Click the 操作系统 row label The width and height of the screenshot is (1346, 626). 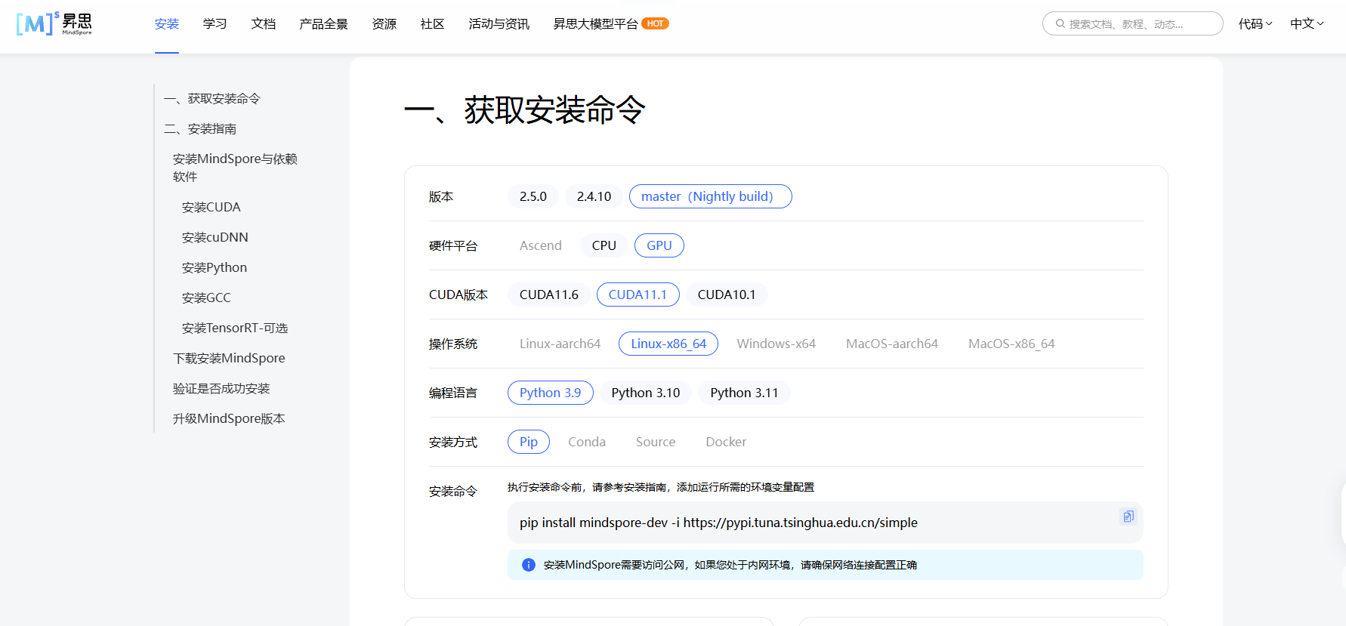pos(453,344)
